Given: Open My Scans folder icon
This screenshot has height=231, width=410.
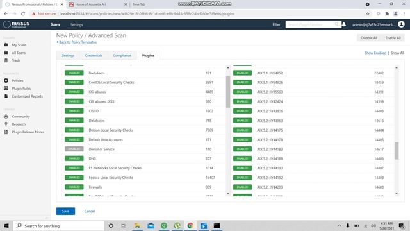Looking at the screenshot, I should click(x=6, y=45).
